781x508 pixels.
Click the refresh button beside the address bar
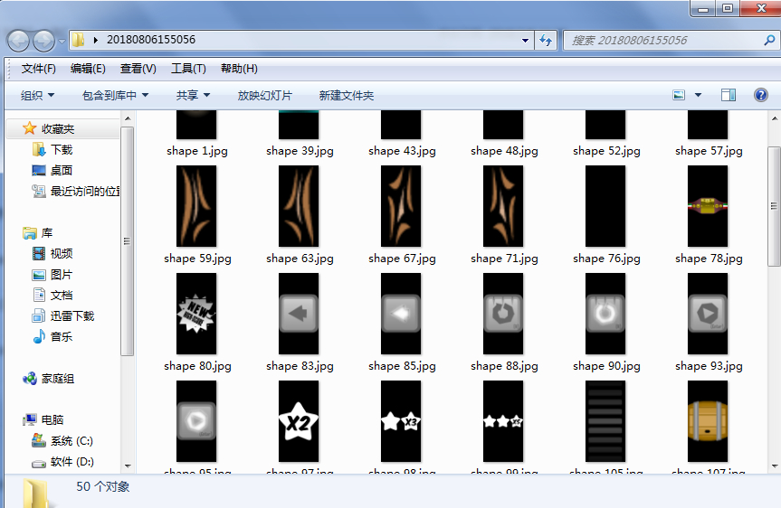(x=546, y=41)
